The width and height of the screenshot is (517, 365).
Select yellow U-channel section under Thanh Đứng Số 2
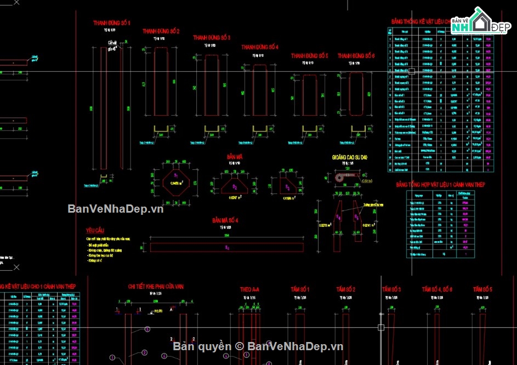pyautogui.click(x=161, y=130)
